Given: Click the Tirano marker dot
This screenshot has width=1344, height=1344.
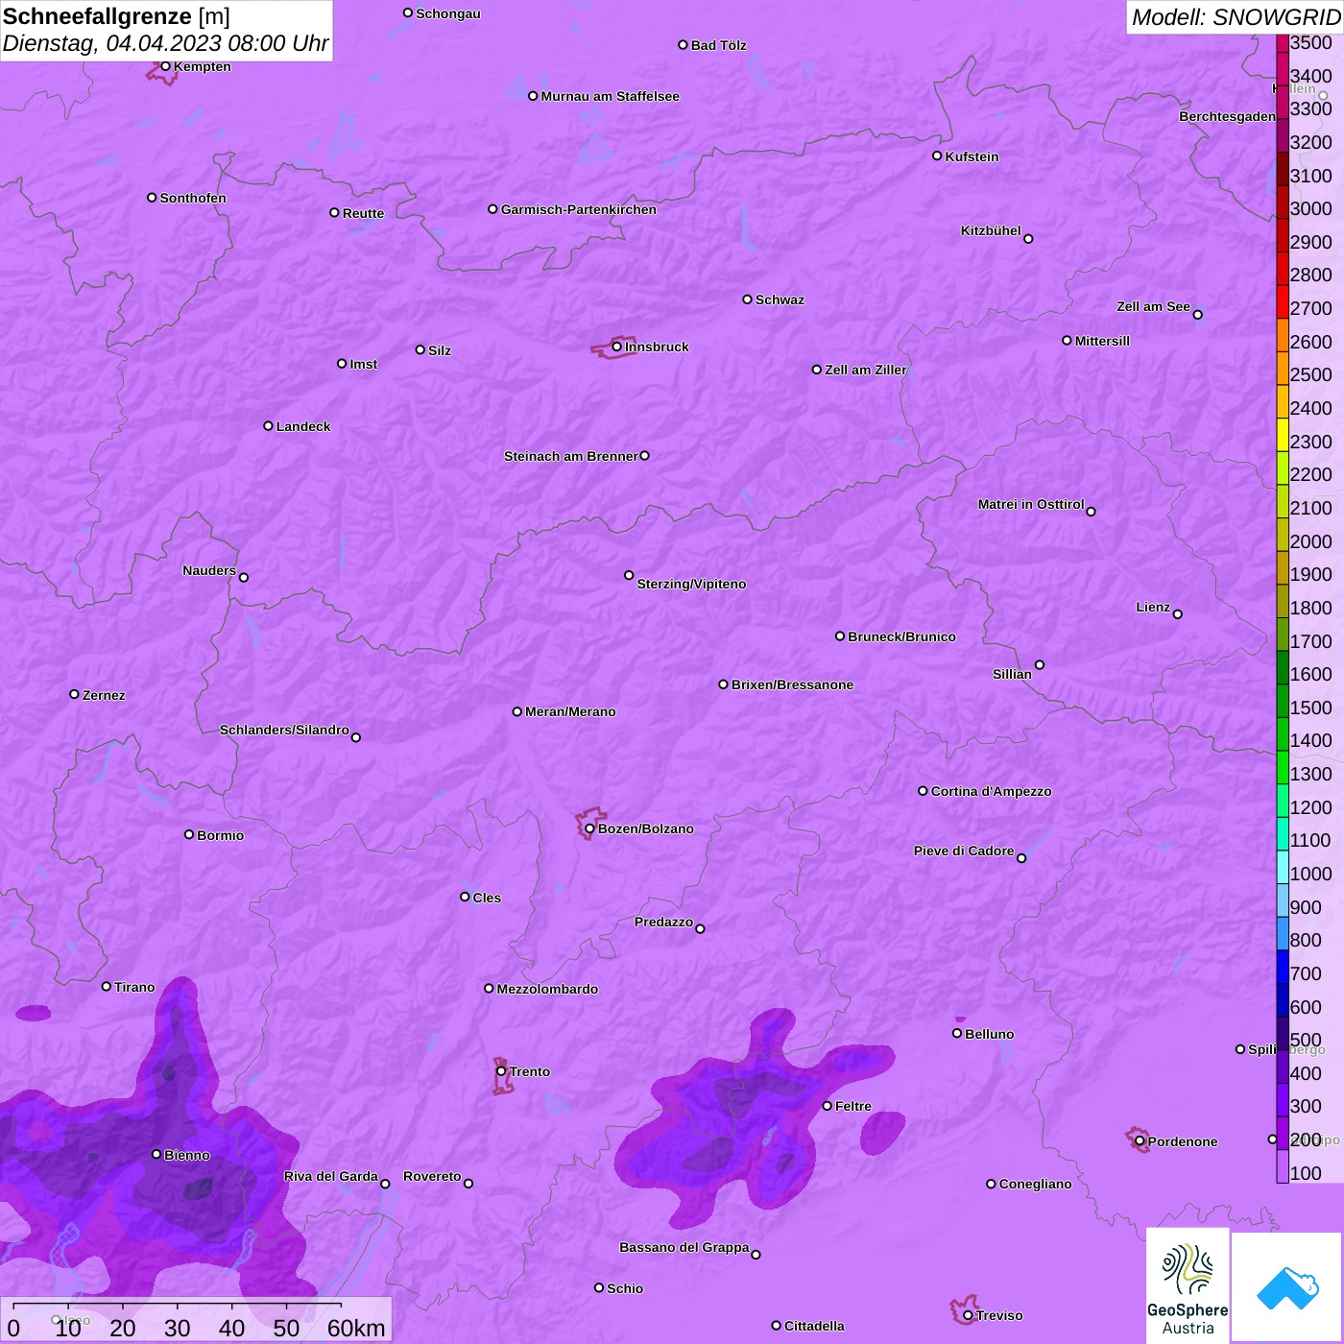Looking at the screenshot, I should [x=107, y=986].
